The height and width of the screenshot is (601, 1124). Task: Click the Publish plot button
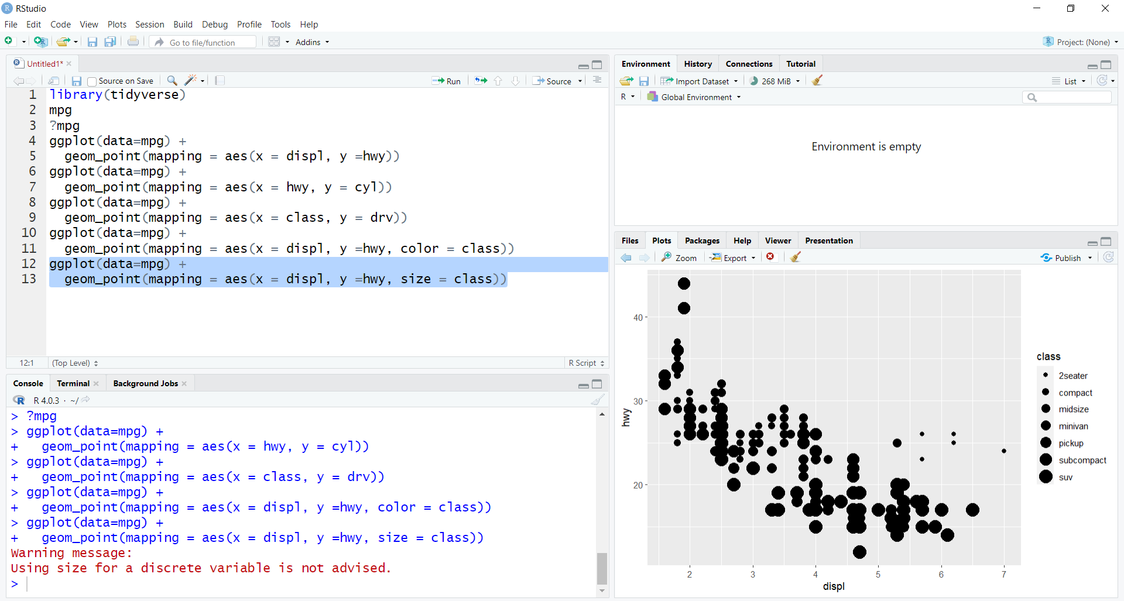1061,257
